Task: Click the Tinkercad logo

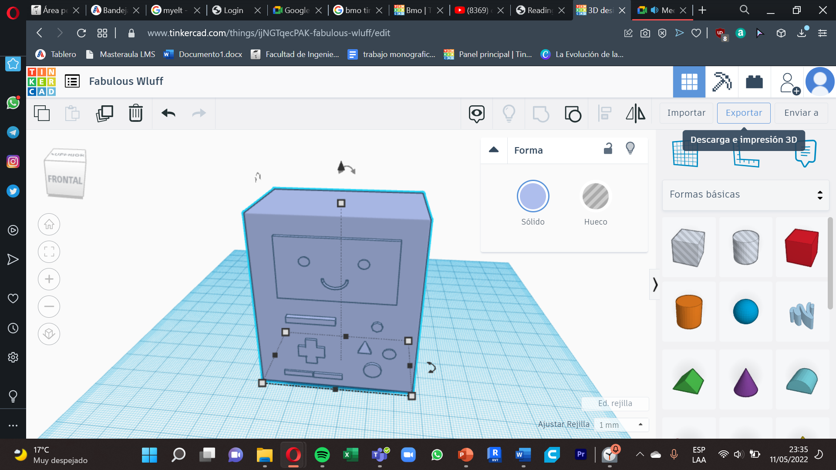Action: (x=41, y=81)
